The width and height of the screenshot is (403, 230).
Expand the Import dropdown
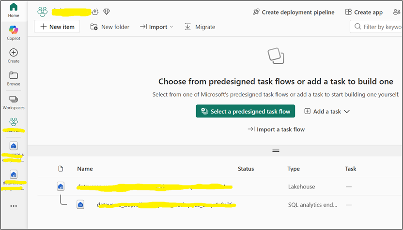point(156,27)
